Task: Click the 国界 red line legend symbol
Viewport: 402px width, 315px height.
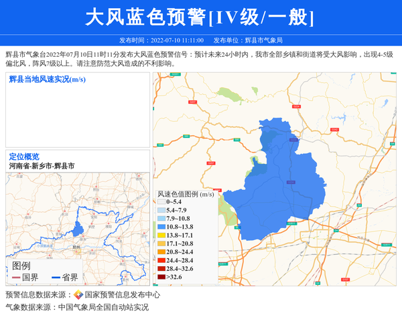Action: 15,278
